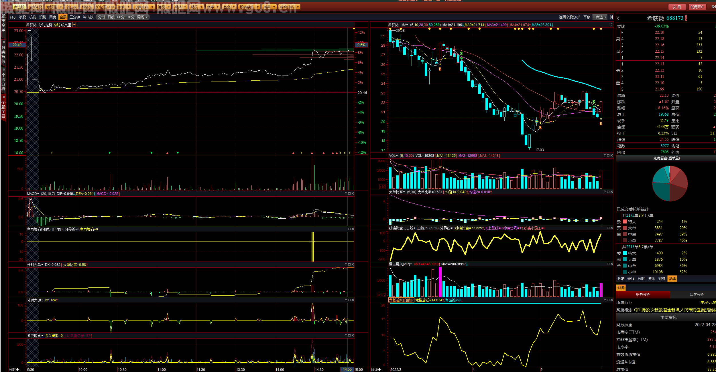This screenshot has height=372, width=716.
Task: Open the 分时走势 chart options dropdown
Action: point(74,25)
